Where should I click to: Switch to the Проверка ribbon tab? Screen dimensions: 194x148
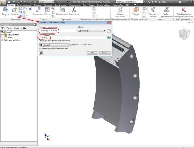[x=48, y=5]
